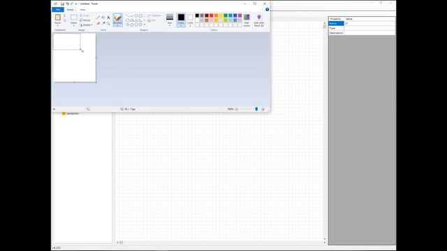This screenshot has width=447, height=251.
Task: Switch to the Home tab in Paint
Action: point(70,10)
